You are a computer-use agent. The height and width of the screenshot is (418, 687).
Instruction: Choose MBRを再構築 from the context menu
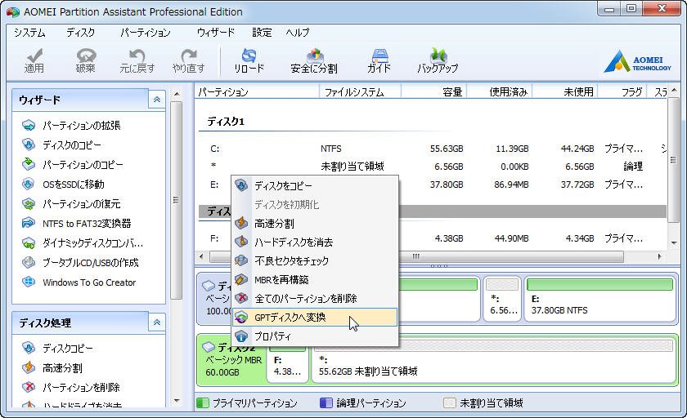pyautogui.click(x=315, y=280)
